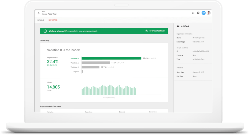Click the 15.1% value for Variation C
The height and width of the screenshot is (135, 249).
click(x=103, y=67)
